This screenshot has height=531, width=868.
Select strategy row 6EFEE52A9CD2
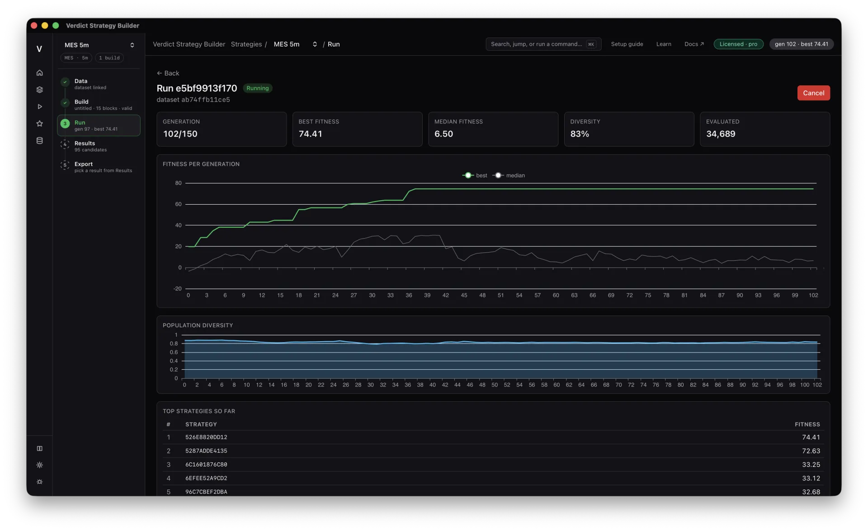[493, 478]
